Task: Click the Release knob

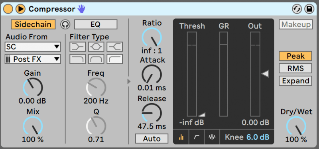Action: pos(152,112)
